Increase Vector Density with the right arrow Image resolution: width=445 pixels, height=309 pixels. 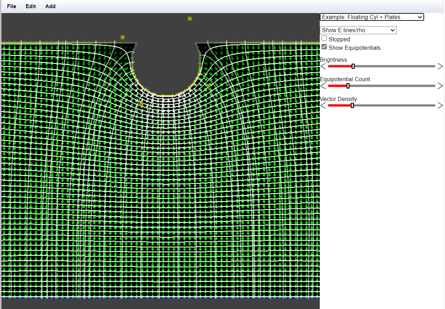440,105
